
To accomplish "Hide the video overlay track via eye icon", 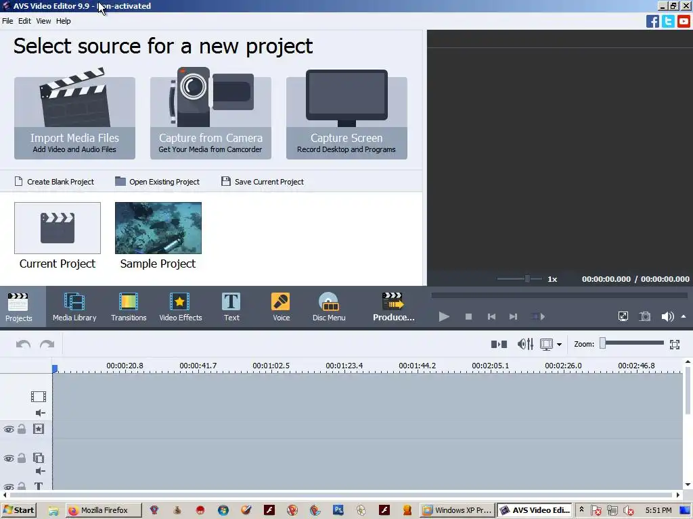I will [x=8, y=458].
